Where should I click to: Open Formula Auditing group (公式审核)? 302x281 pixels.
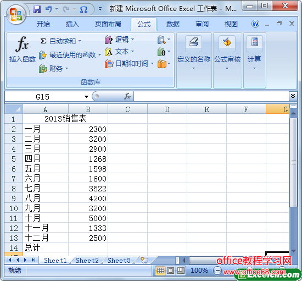coord(227,60)
